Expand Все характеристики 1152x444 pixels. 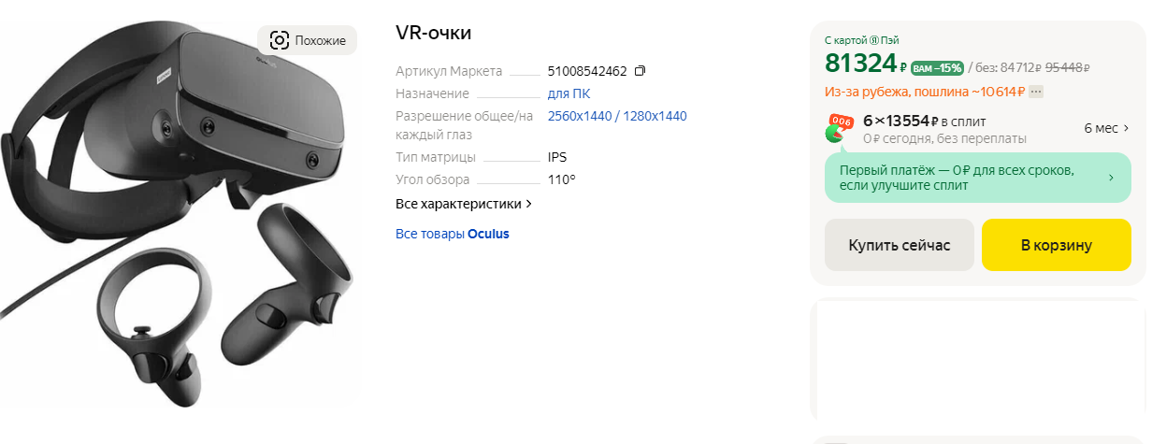click(x=464, y=203)
